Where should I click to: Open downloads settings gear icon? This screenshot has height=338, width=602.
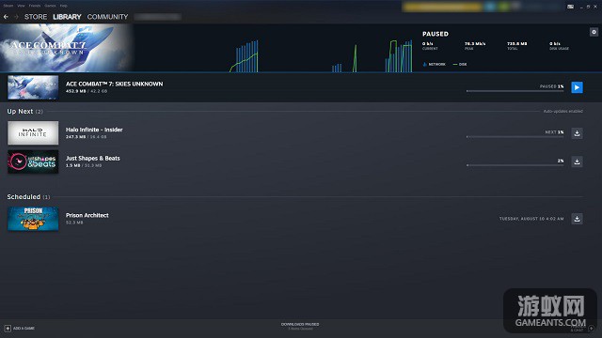click(x=594, y=32)
